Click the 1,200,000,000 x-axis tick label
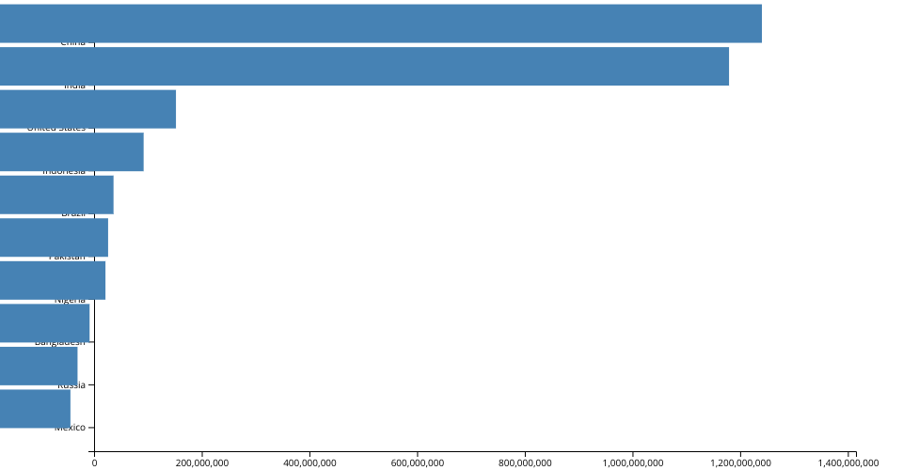Image resolution: width=903 pixels, height=470 pixels. (740, 462)
